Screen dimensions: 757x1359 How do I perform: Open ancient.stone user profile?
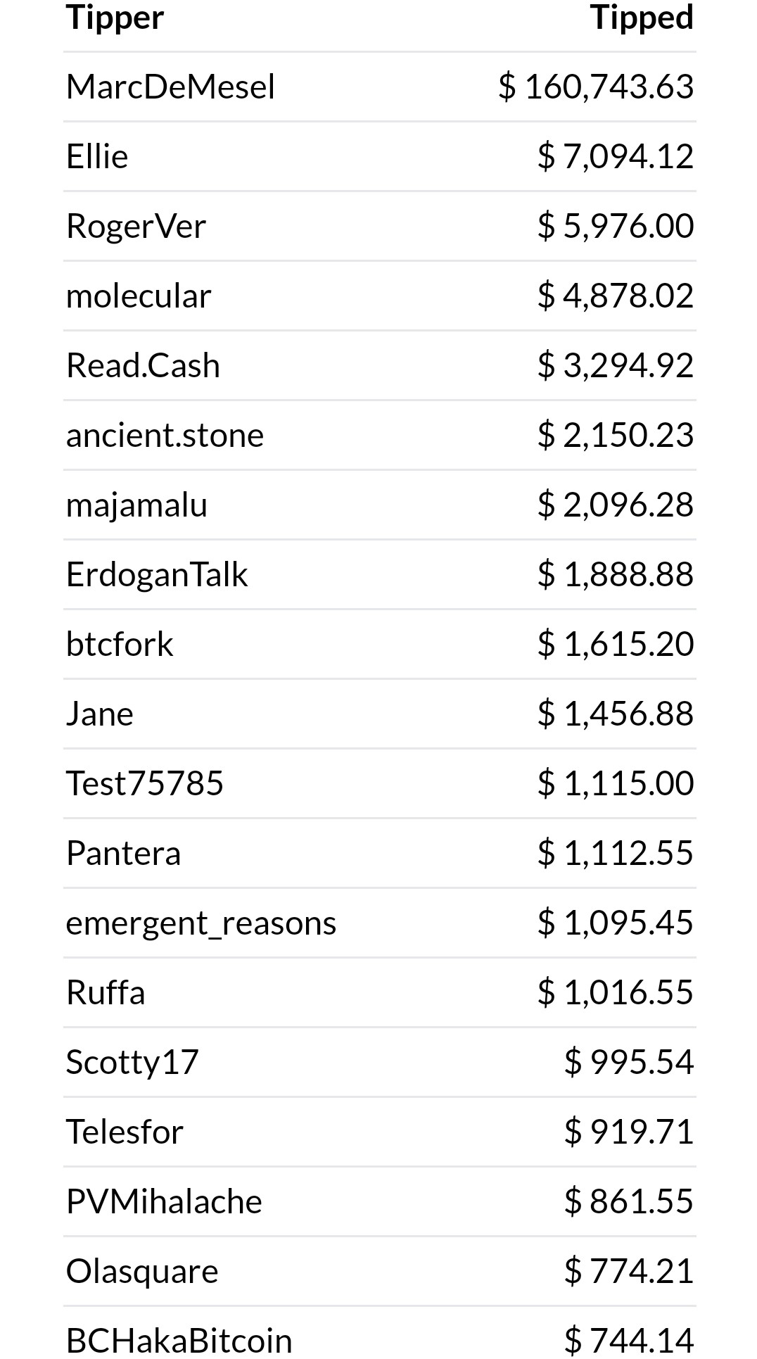[165, 435]
